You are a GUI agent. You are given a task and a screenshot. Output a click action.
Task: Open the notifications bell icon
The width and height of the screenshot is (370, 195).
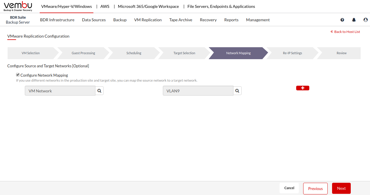[x=354, y=20]
